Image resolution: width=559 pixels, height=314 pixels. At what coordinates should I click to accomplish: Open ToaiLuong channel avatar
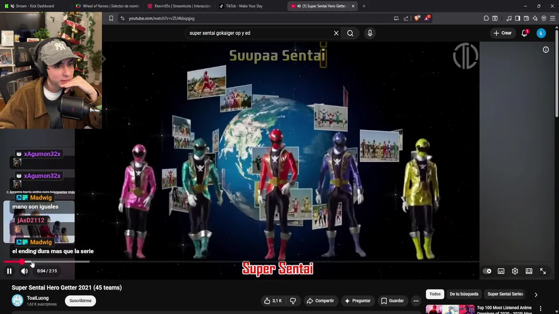[x=17, y=300]
